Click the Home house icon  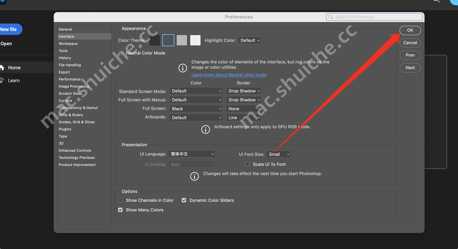click(x=2, y=68)
